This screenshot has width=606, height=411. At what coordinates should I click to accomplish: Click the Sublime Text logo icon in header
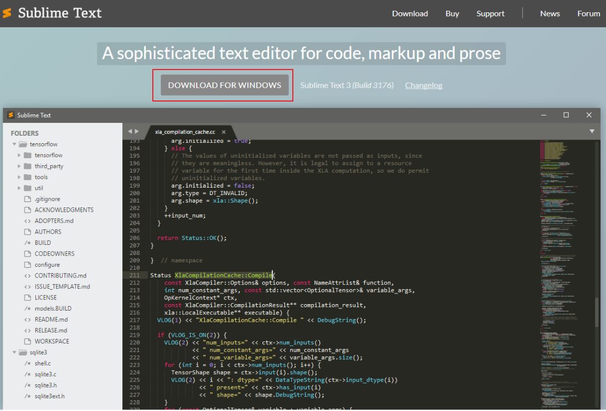pos(7,13)
